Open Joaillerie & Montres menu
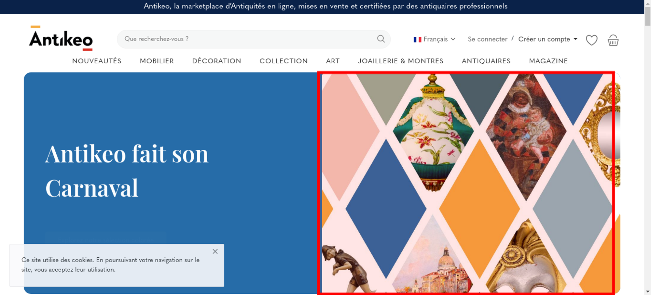The image size is (651, 295). (401, 61)
